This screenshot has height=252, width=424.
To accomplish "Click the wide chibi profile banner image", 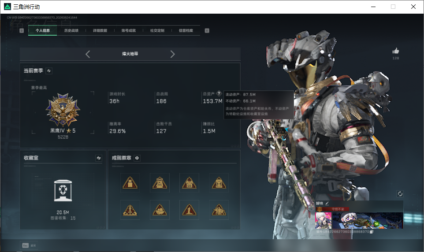I will (368, 220).
